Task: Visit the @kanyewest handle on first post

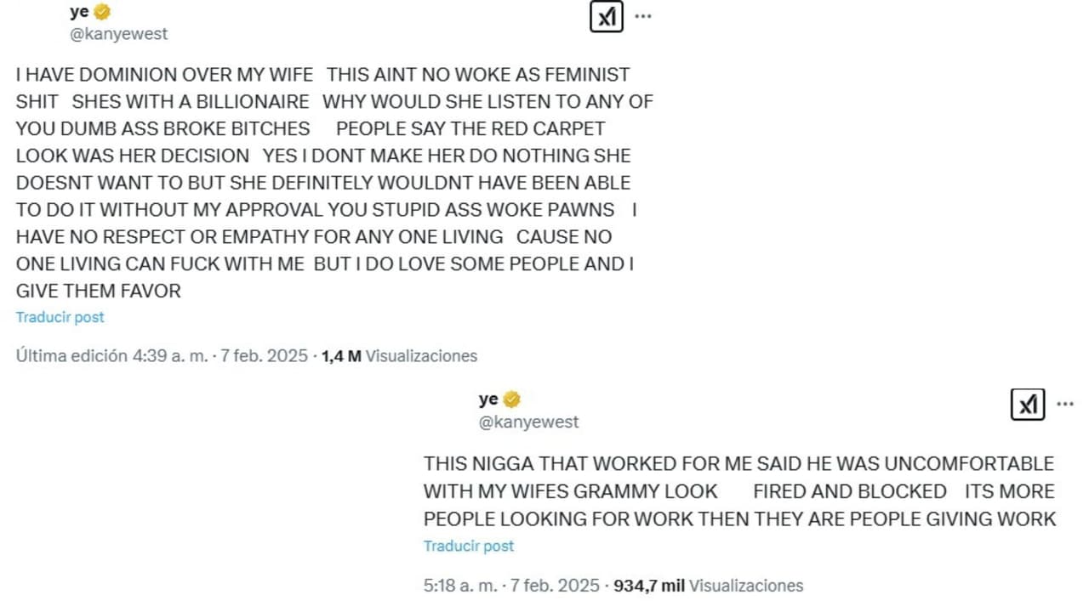Action: 118,34
